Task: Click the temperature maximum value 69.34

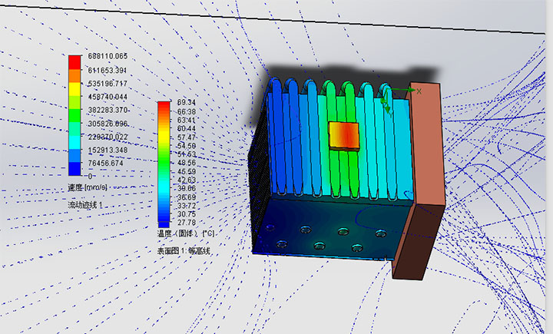Action: click(x=186, y=102)
